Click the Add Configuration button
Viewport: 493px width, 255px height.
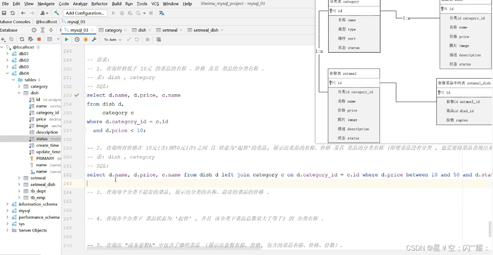click(x=85, y=13)
